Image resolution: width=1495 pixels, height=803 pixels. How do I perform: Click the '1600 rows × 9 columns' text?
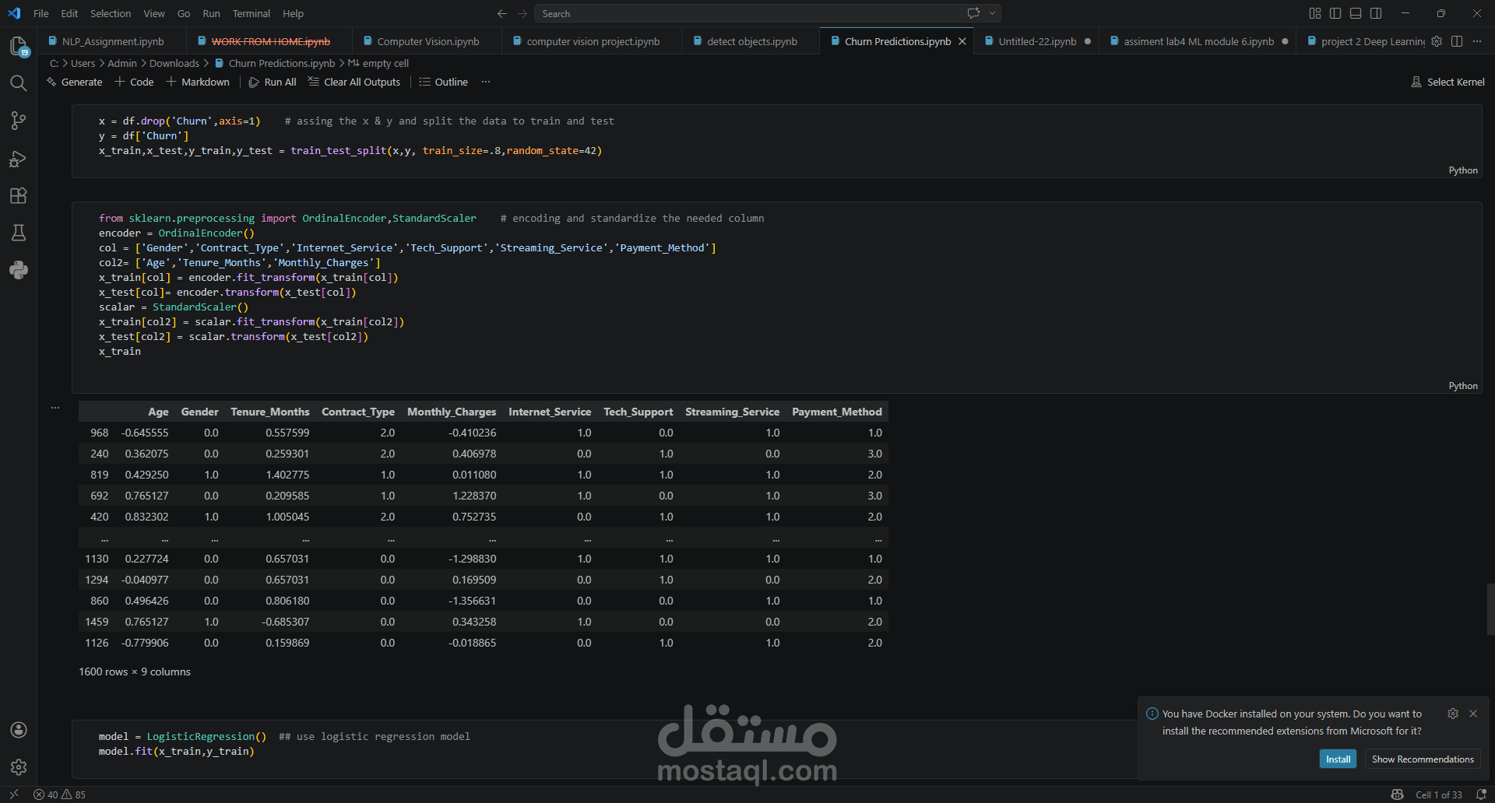tap(135, 672)
